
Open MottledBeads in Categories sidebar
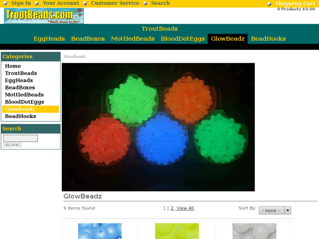pos(24,95)
